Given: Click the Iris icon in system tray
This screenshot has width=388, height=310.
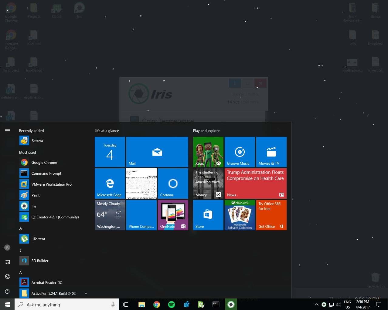Looking at the screenshot, I should click(x=324, y=305).
